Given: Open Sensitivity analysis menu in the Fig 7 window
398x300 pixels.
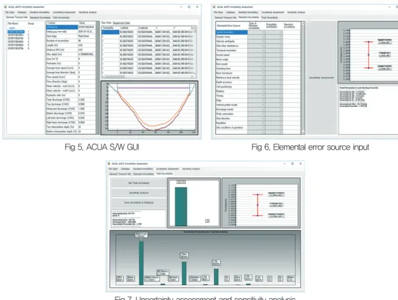Looking at the screenshot, I should coord(191,168).
